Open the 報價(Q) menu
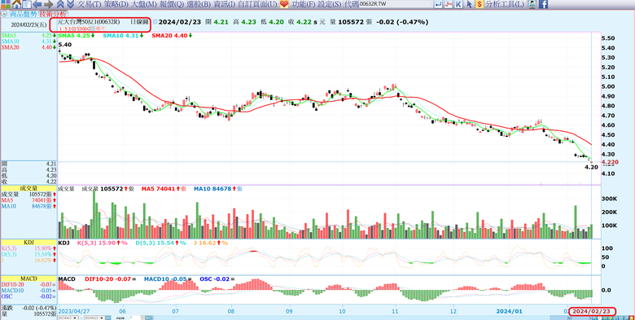This screenshot has height=320, width=635. 172,4
